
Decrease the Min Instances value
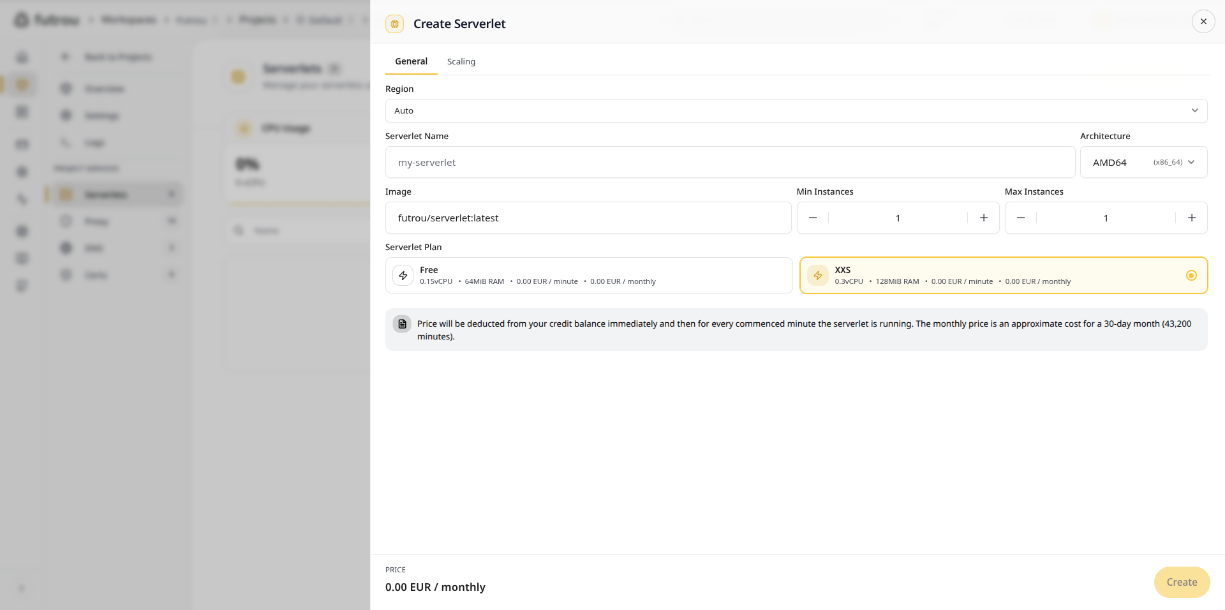point(813,218)
